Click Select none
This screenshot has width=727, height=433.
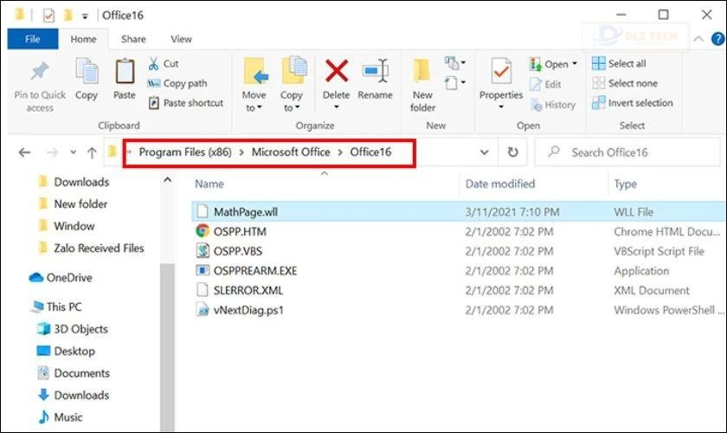[x=625, y=83]
